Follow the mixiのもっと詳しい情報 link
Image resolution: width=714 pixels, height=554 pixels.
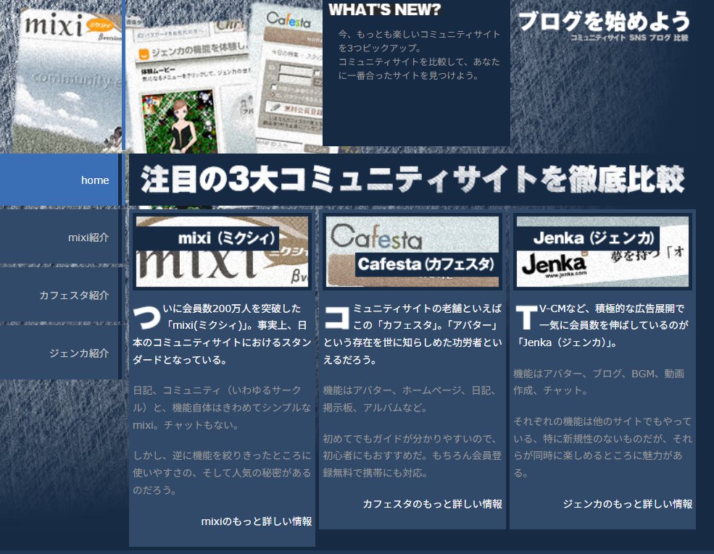pyautogui.click(x=257, y=521)
